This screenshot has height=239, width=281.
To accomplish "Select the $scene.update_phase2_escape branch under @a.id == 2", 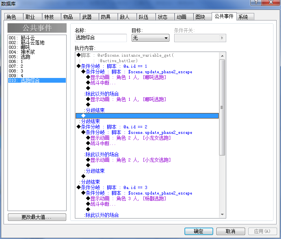I will pos(147,132).
